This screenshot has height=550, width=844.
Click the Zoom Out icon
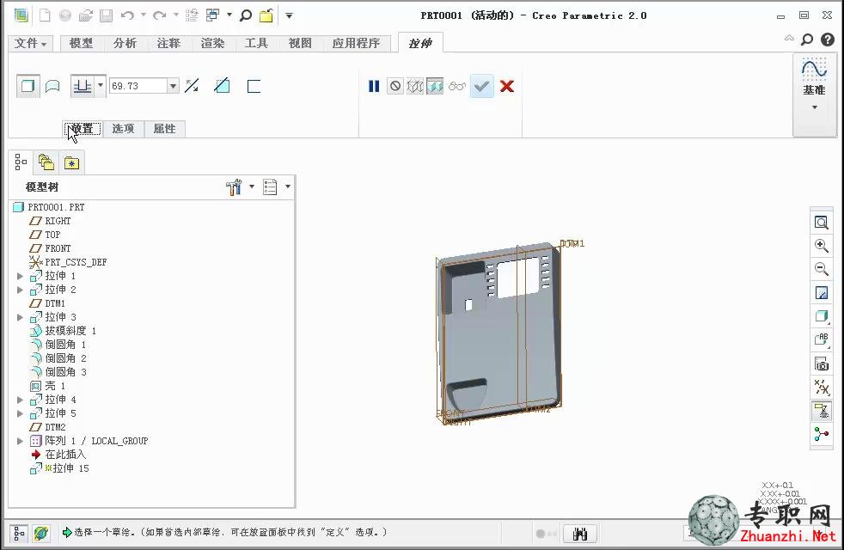click(x=822, y=269)
